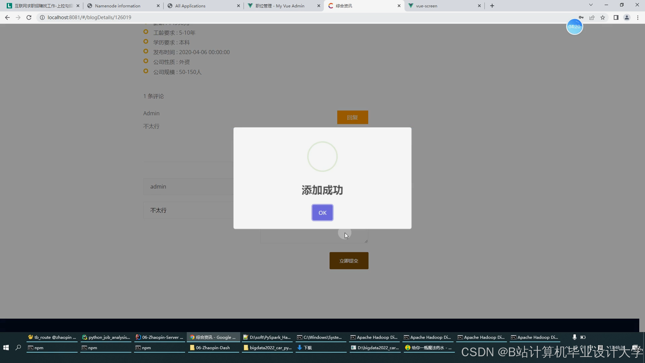Viewport: 645px width, 363px height.
Task: View site information icon in address bar
Action: click(42, 17)
